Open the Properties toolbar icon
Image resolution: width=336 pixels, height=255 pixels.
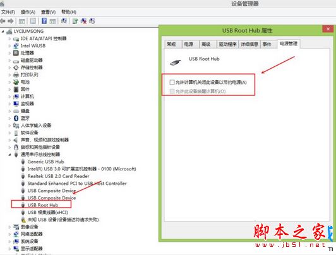33,21
